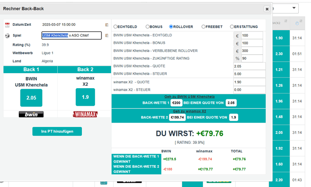Sort BACK2 column in background table

(286, 21)
